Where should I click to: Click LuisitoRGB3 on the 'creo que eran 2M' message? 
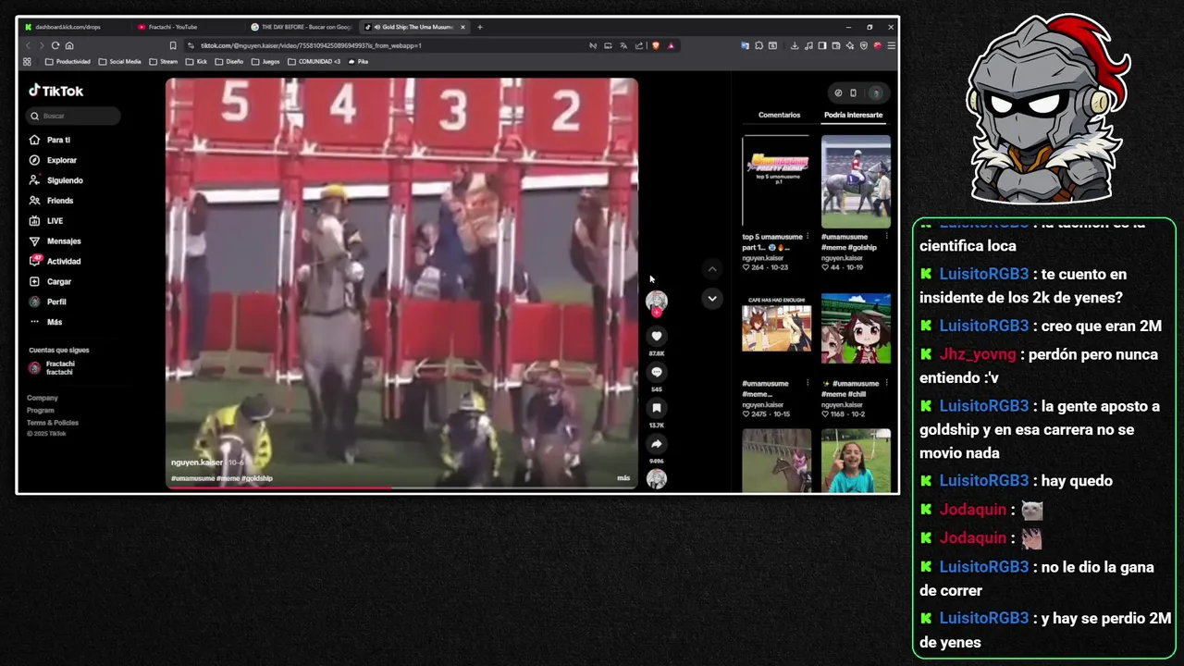(984, 326)
